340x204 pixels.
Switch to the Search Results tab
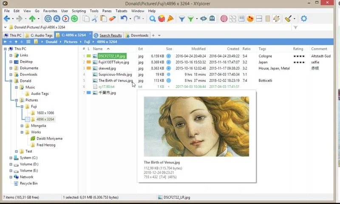click(108, 35)
